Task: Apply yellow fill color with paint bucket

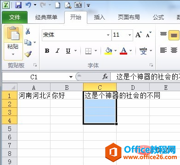Action: coord(108,51)
